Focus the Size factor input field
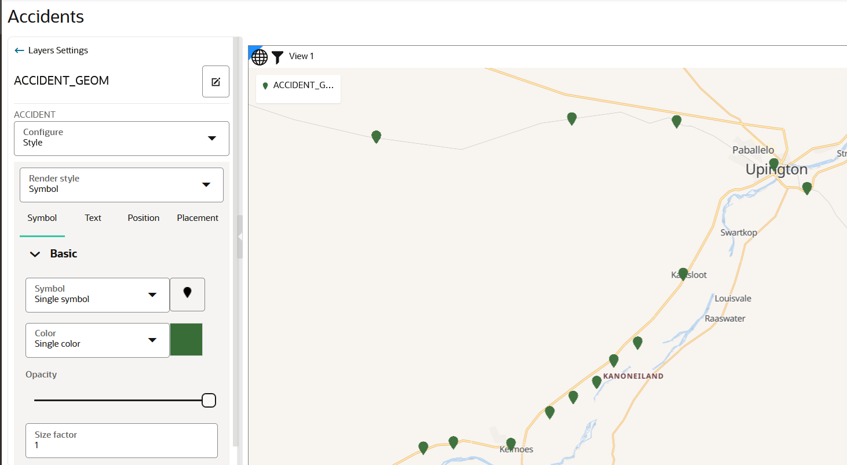Viewport: 847px width, 465px height. (122, 441)
